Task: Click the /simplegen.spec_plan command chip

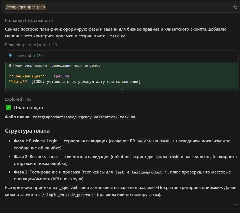Action: coord(26,7)
